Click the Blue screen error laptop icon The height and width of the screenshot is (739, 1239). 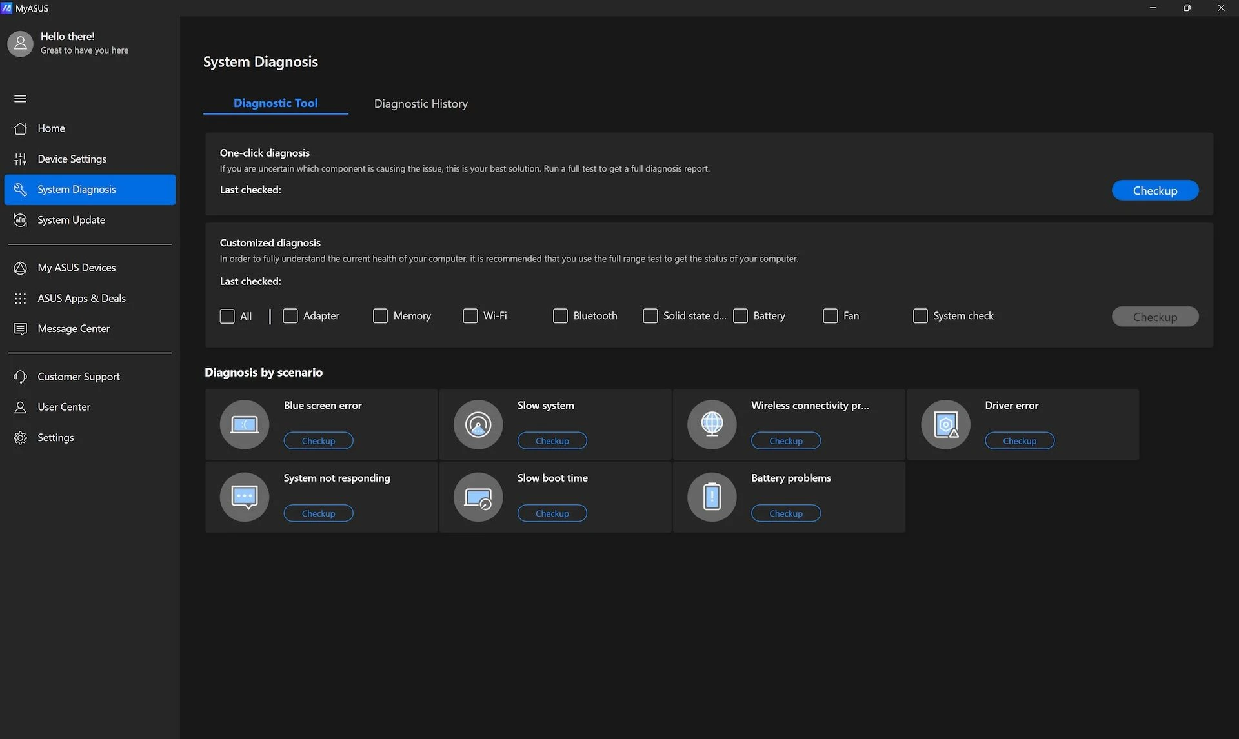(x=245, y=424)
